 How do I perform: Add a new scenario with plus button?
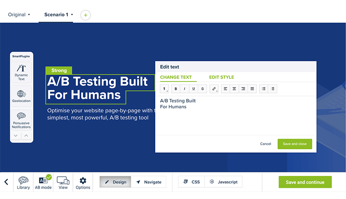pyautogui.click(x=86, y=15)
